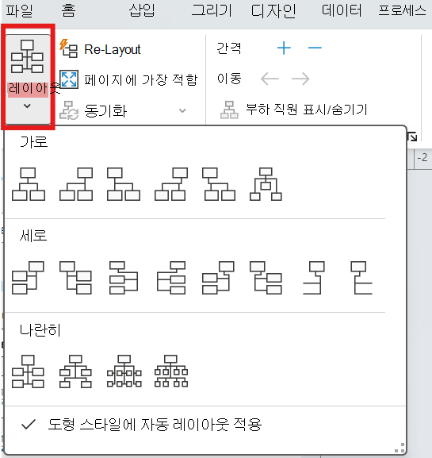Image resolution: width=432 pixels, height=458 pixels.
Task: Select fifth 가로 layout icon
Action: 219,184
